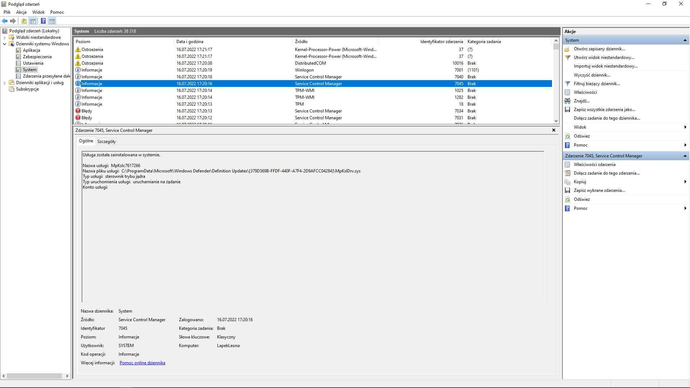Switch to the Ogólne tab
690x388 pixels.
(86, 141)
